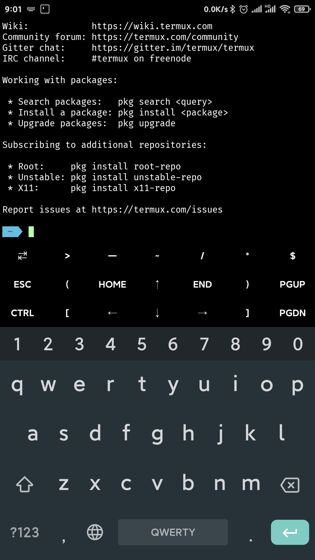Tap the green enter return key
Viewport: 315px width, 560px height.
click(290, 532)
